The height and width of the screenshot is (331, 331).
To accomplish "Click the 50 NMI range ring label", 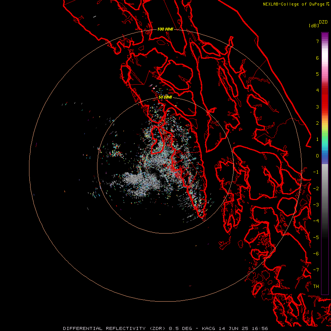I will point(165,97).
